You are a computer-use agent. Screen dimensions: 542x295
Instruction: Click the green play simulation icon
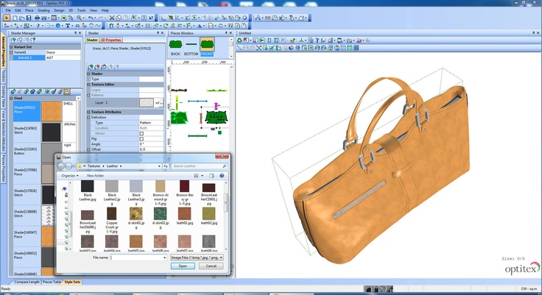click(262, 40)
